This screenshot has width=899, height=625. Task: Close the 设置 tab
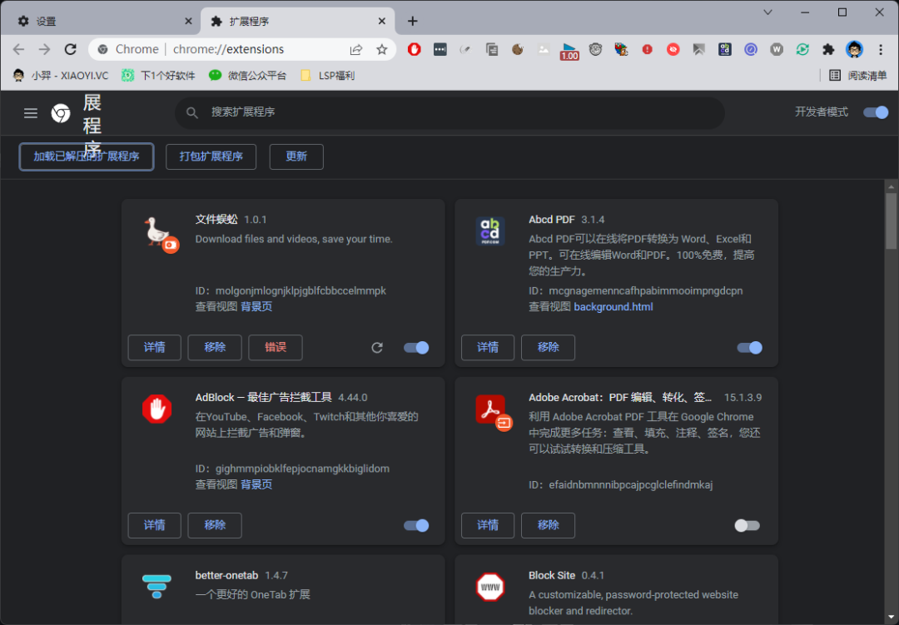[188, 21]
